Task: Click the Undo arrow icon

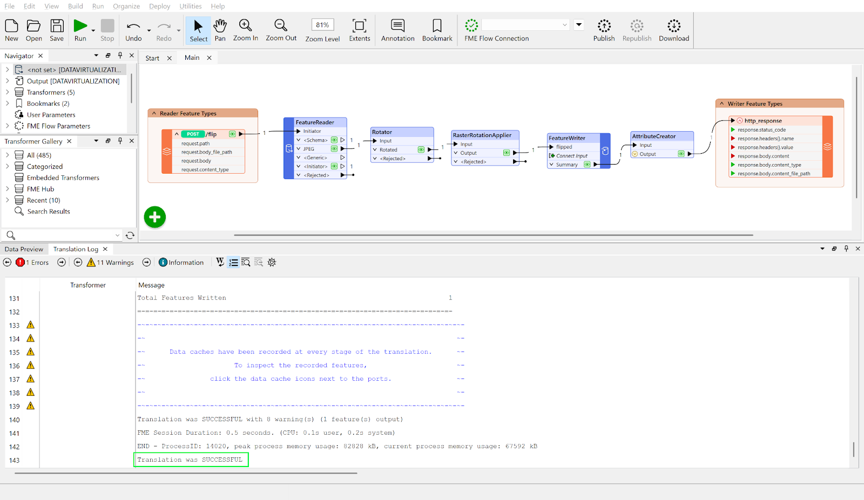Action: tap(133, 26)
